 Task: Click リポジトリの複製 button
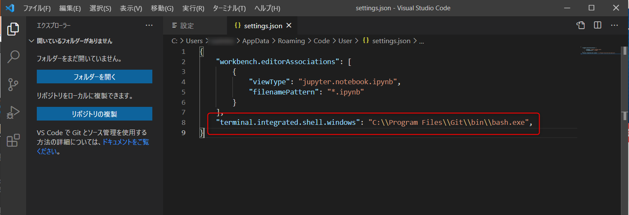[95, 114]
